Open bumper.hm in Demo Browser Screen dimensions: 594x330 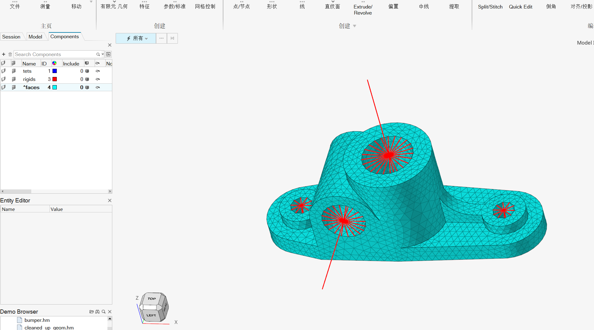click(37, 320)
